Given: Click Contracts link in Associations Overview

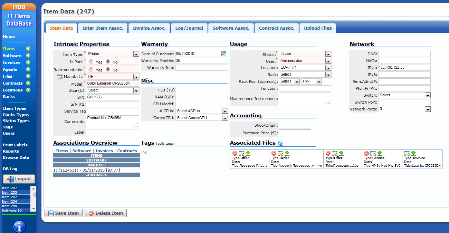Looking at the screenshot, I should pos(127,151).
